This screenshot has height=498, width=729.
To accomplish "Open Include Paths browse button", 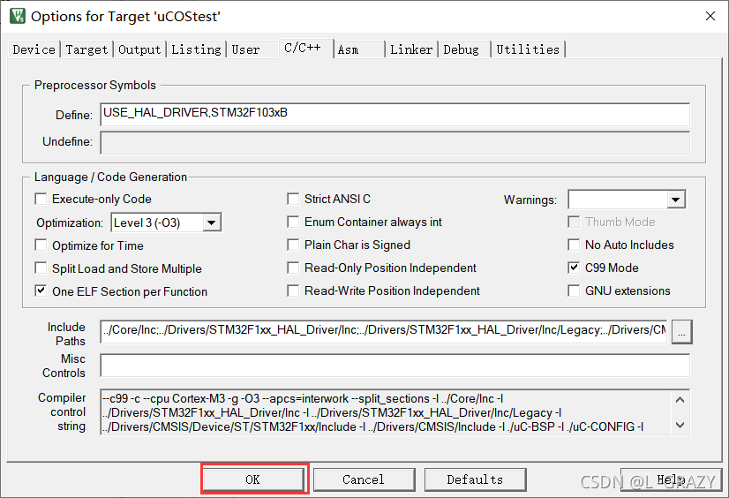I will click(x=682, y=332).
